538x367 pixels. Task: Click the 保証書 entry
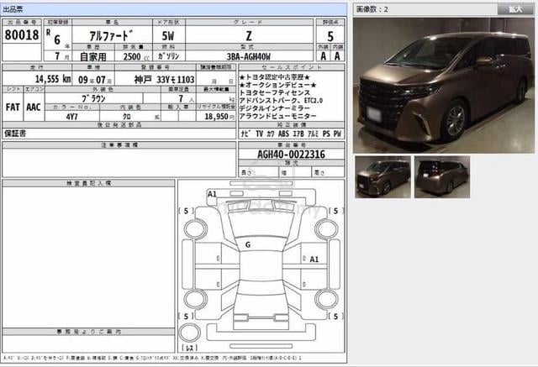click(x=15, y=134)
